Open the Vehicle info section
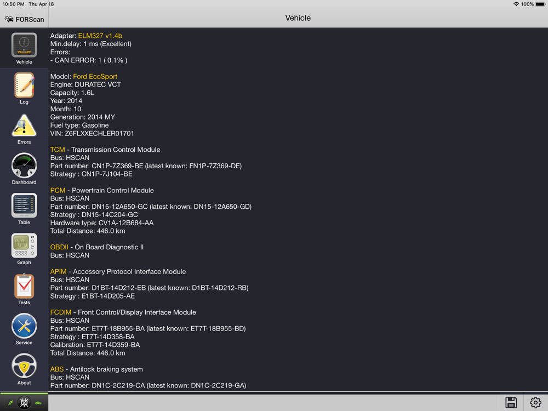This screenshot has height=411, width=548. [x=24, y=48]
